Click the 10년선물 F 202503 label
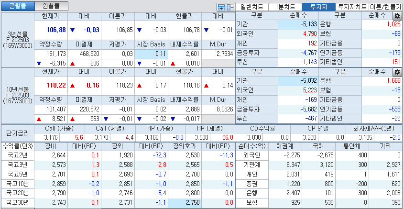Image resolution: width=404 pixels, height=209 pixels. click(x=18, y=96)
